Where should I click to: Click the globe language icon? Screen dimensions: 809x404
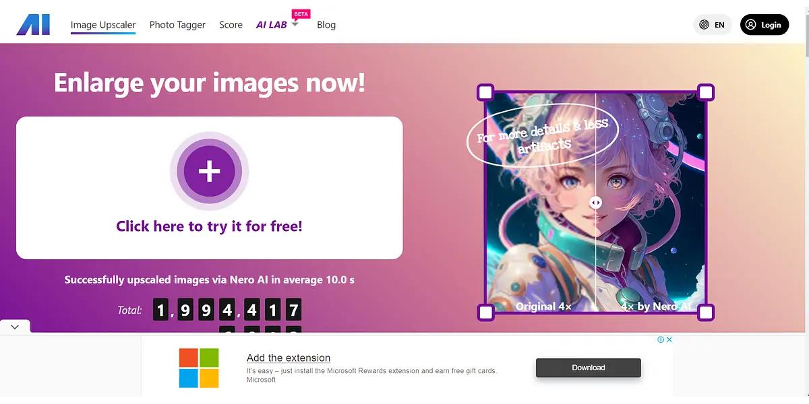(x=705, y=25)
